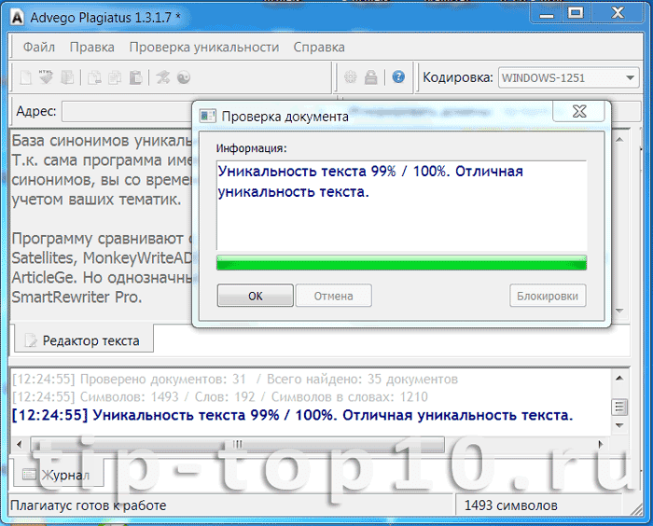The width and height of the screenshot is (653, 526).
Task: Click the third toolbar icon with stacked pages
Action: coord(67,77)
